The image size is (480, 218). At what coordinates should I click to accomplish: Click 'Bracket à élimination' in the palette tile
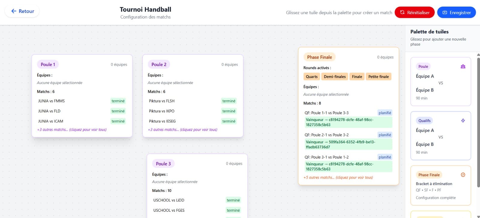point(434,184)
